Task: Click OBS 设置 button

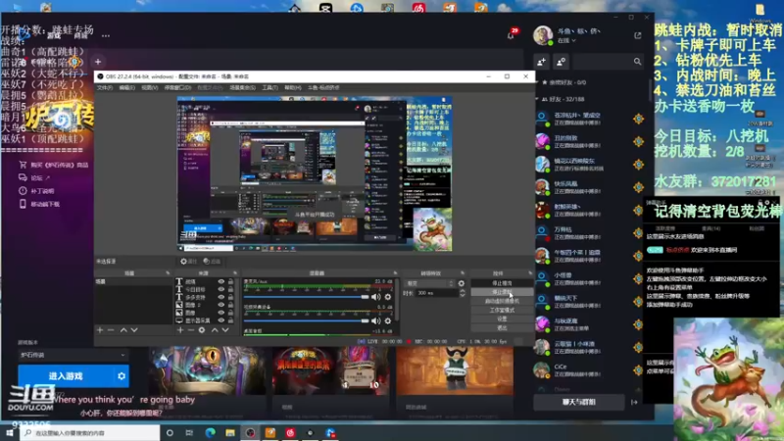Action: [502, 319]
